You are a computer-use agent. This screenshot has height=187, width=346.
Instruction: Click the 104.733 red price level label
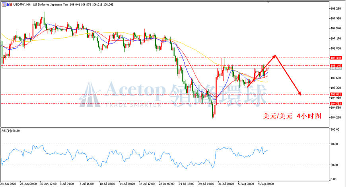coord(336,103)
